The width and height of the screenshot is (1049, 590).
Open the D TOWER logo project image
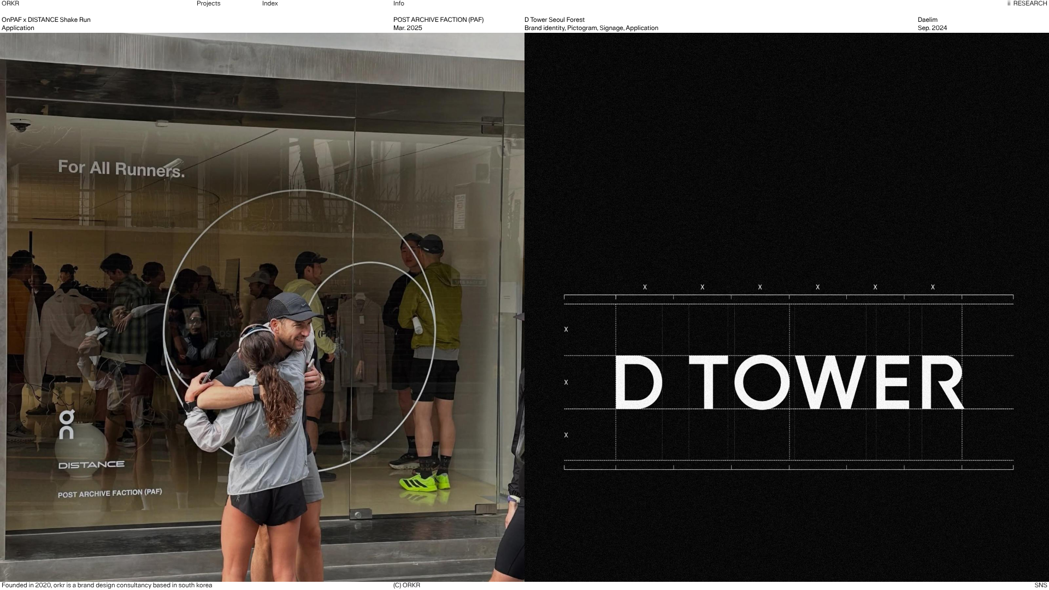787,307
